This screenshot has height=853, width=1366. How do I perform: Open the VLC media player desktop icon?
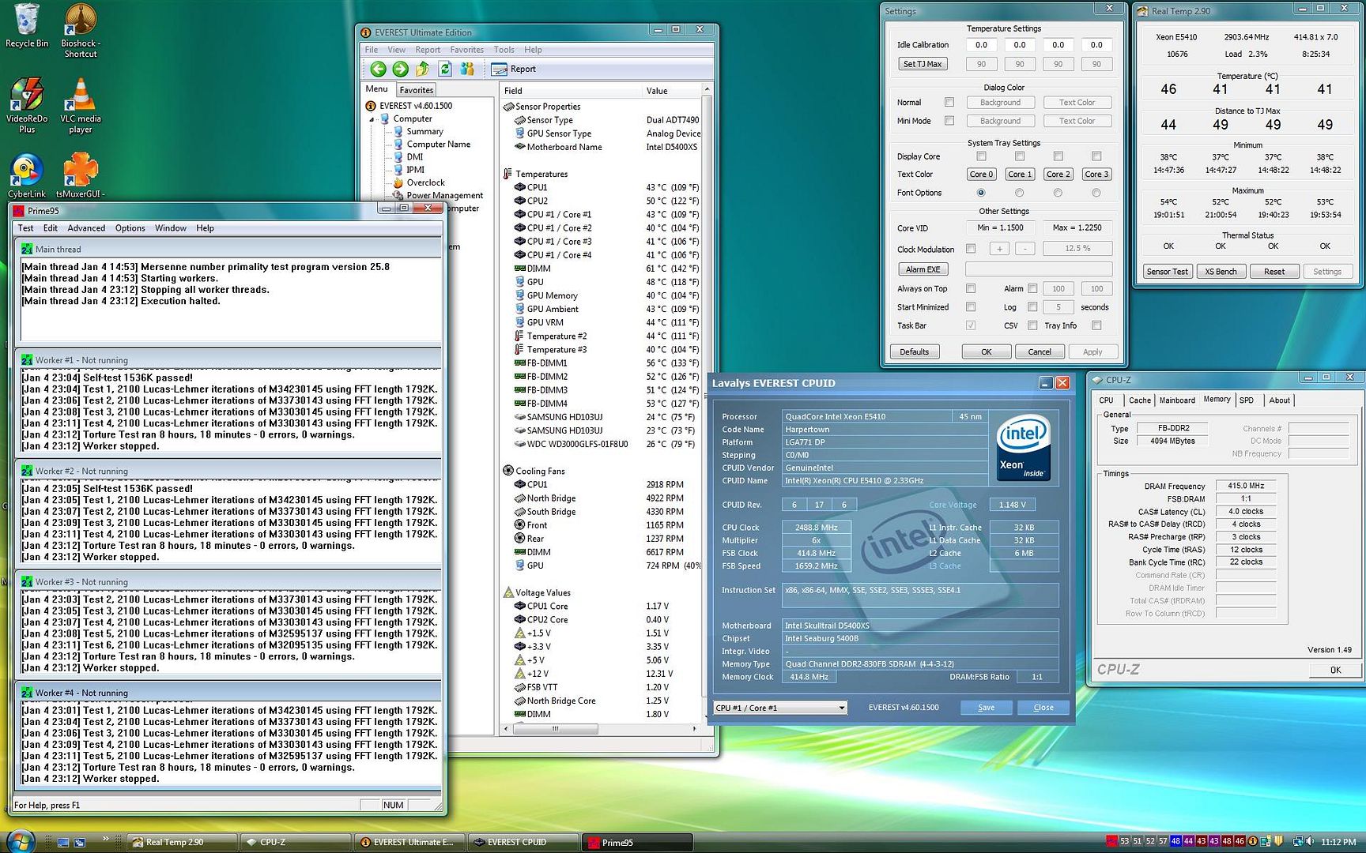tap(81, 105)
